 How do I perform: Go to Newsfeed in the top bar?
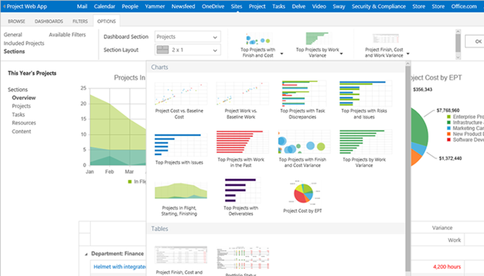(183, 6)
